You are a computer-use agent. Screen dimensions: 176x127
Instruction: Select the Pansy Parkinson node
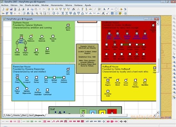[31, 36]
